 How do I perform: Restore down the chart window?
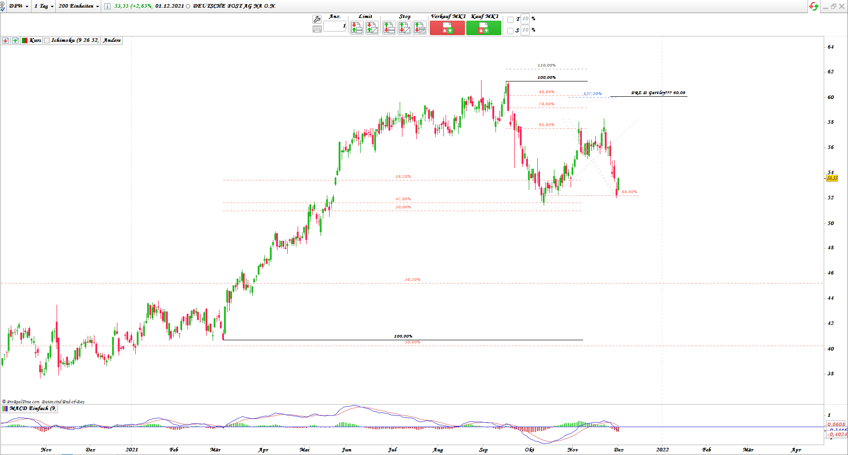pos(833,6)
